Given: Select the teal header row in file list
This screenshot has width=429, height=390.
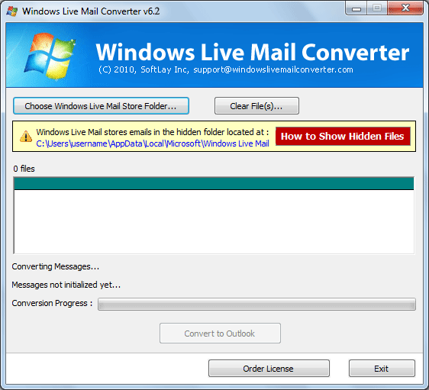Looking at the screenshot, I should click(x=214, y=183).
